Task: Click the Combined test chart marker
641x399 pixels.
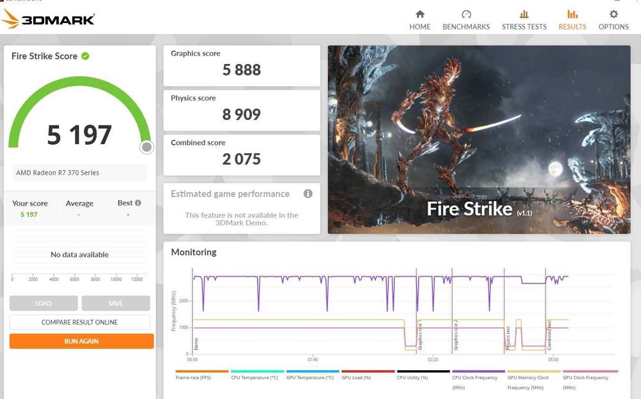Action: [549, 336]
